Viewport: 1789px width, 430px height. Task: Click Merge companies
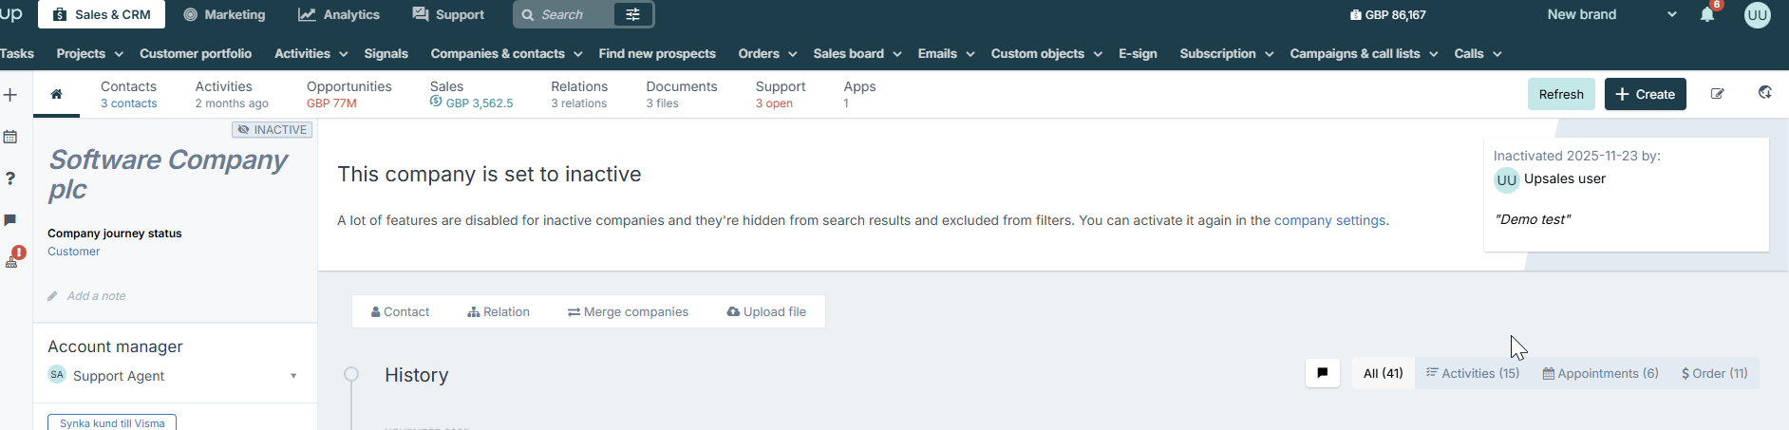point(628,311)
